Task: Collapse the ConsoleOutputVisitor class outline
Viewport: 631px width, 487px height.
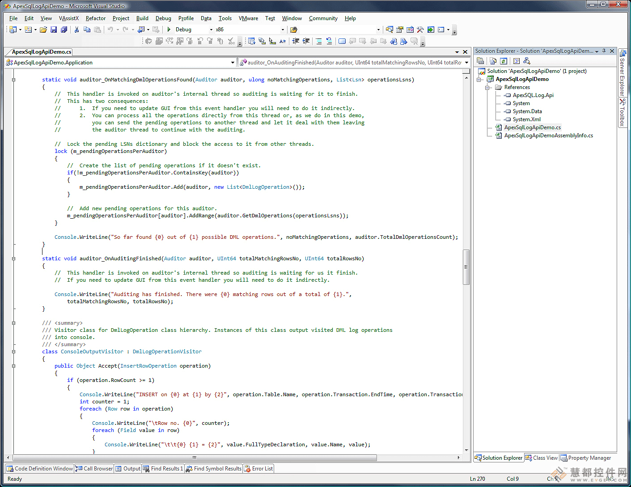Action: pyautogui.click(x=13, y=351)
